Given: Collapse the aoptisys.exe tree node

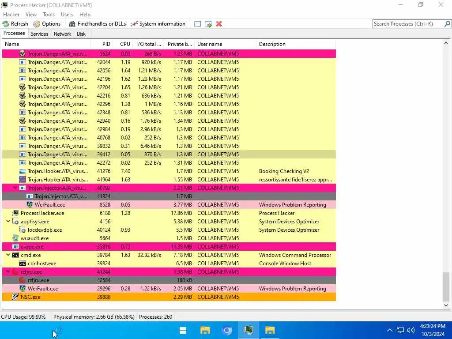Looking at the screenshot, I should click(8, 222).
